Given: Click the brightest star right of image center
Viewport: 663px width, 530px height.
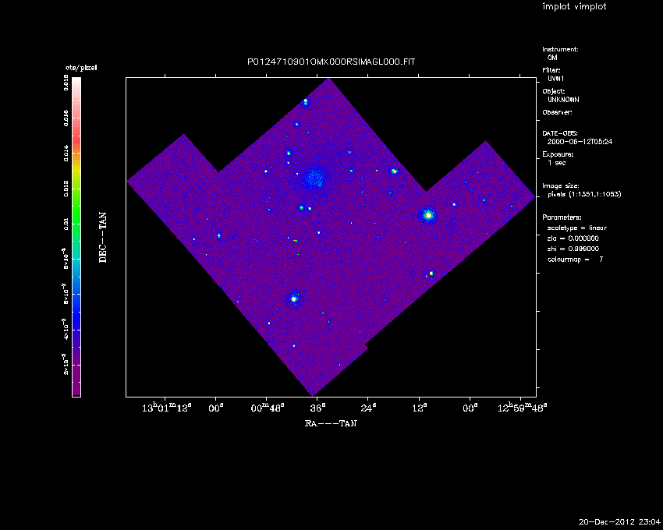Looking at the screenshot, I should click(428, 215).
